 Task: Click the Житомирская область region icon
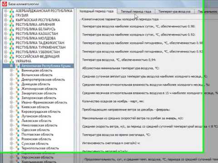pyautogui.click(x=18, y=89)
